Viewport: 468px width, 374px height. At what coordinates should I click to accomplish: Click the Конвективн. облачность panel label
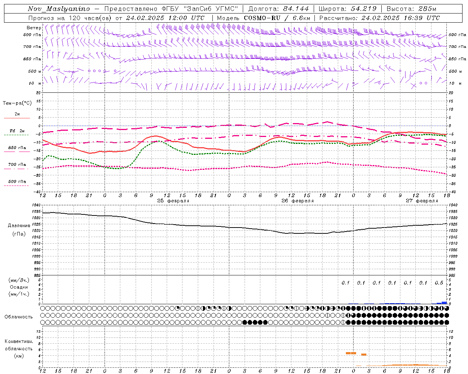(19, 348)
